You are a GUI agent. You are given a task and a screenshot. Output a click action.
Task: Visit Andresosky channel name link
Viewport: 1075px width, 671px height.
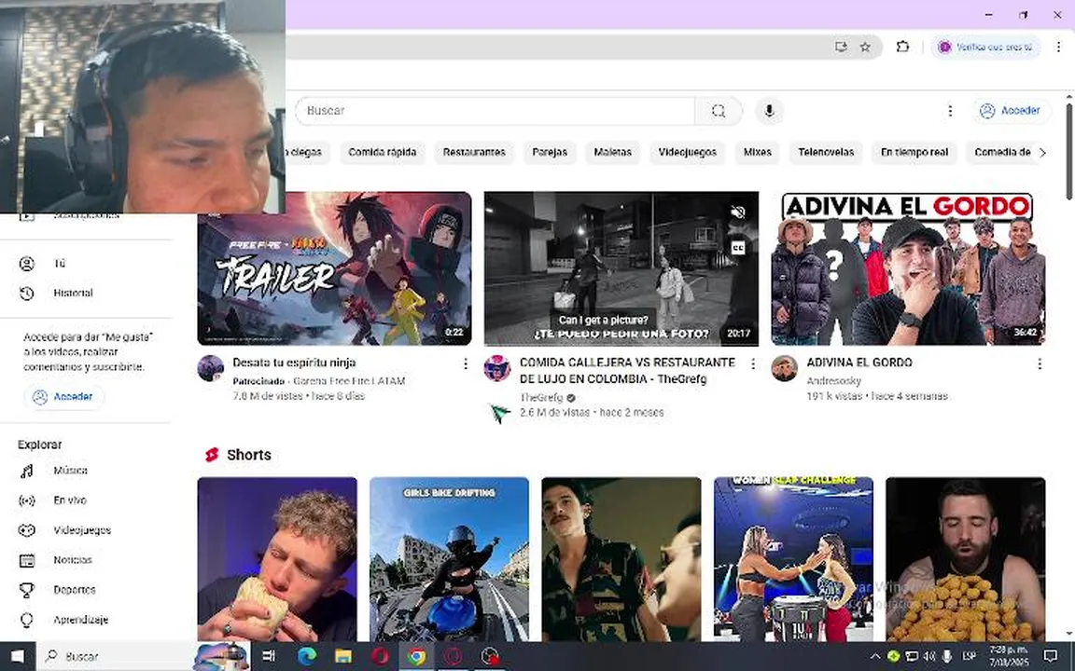833,380
